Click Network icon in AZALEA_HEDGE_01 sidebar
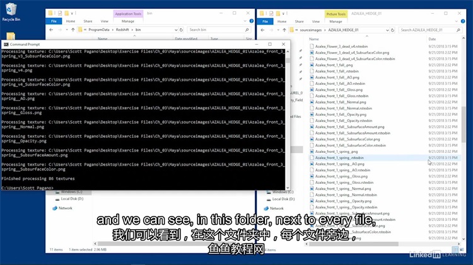 (266, 208)
